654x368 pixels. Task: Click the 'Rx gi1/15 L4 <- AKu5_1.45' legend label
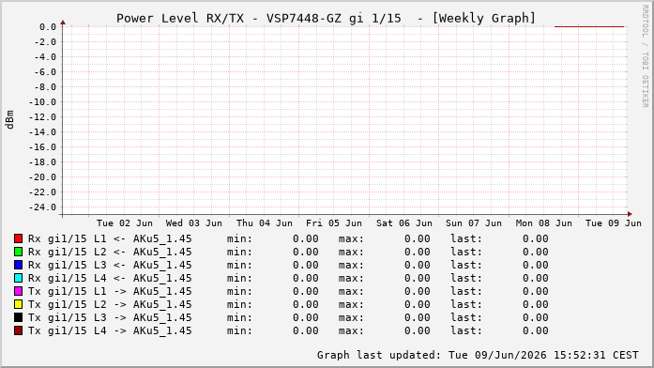[110, 278]
